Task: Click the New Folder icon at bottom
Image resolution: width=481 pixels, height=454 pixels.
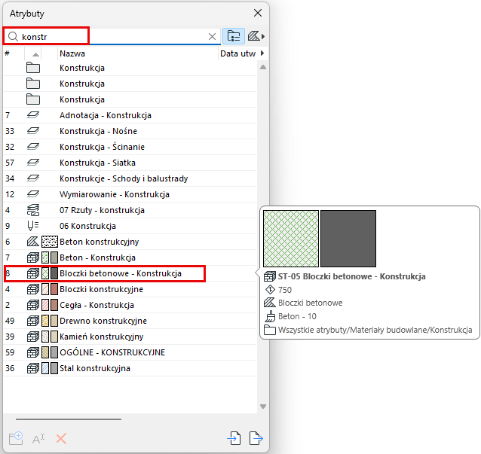Action: (x=16, y=438)
